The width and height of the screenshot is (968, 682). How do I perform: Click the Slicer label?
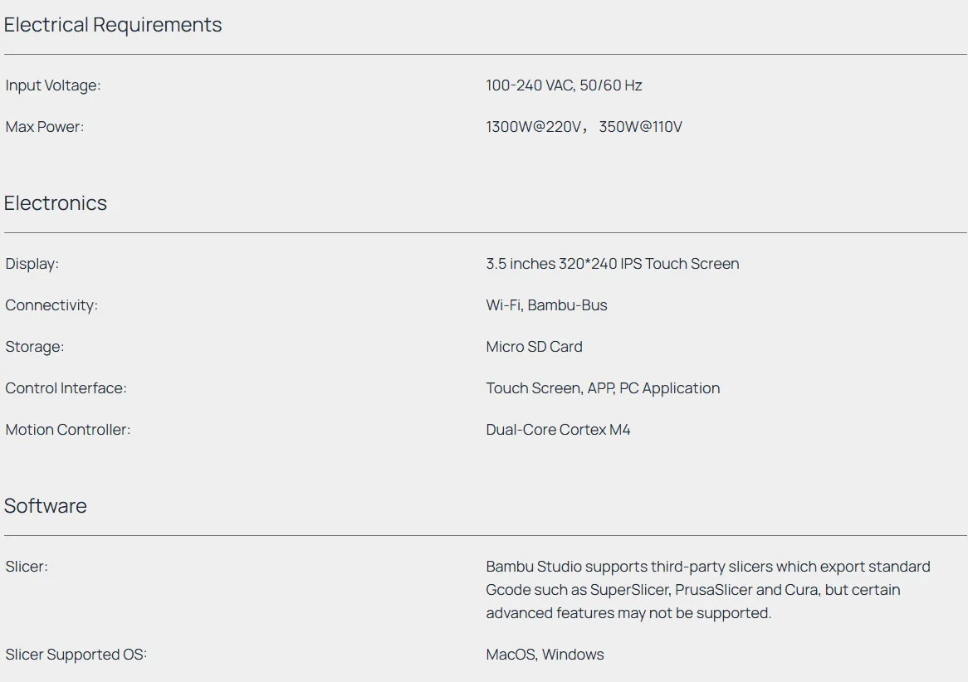click(x=27, y=567)
